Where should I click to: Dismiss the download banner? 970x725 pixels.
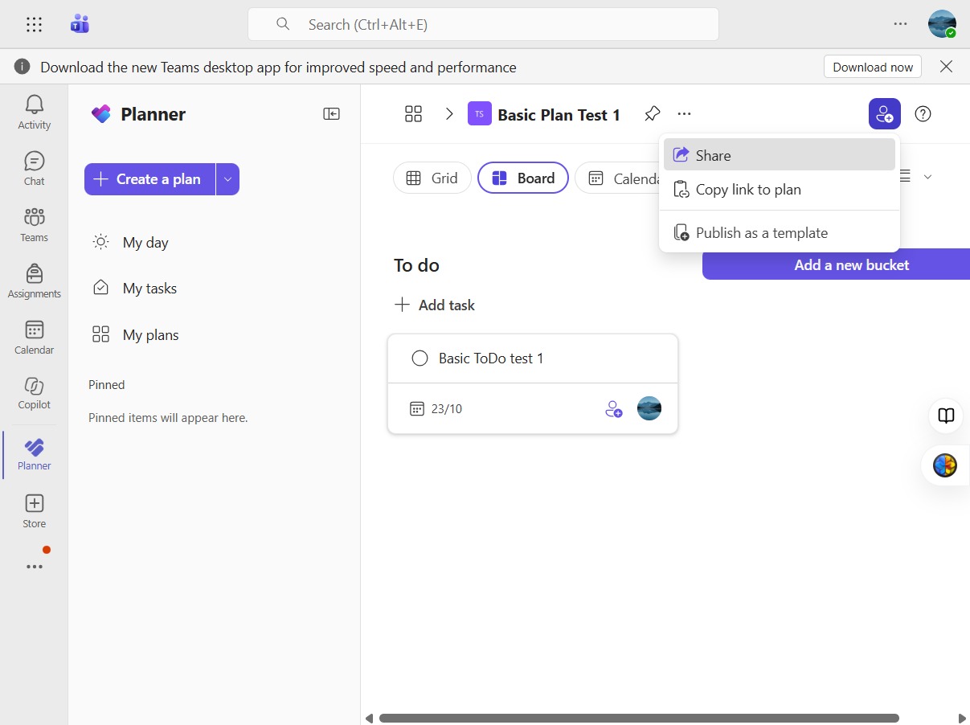[x=946, y=67]
